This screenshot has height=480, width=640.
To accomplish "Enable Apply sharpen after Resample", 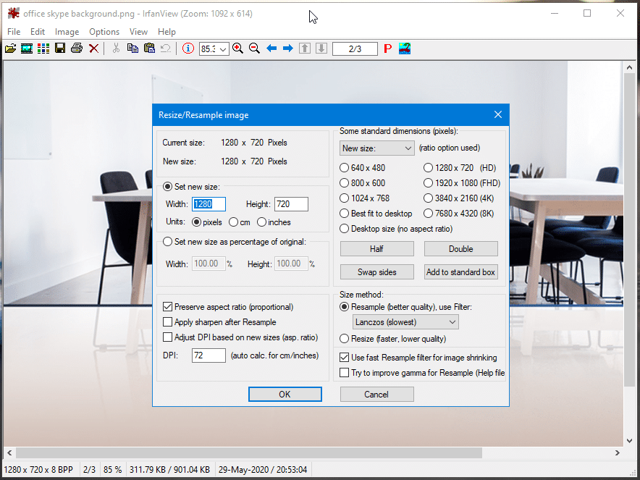I will click(x=168, y=322).
